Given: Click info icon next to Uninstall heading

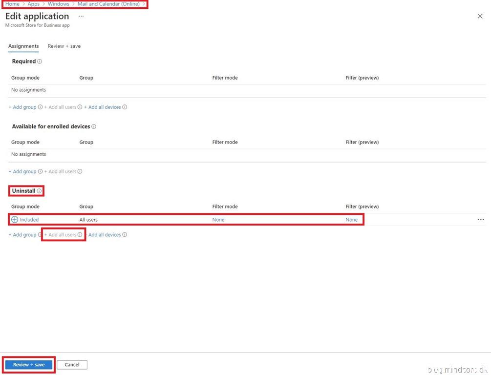Looking at the screenshot, I should [x=39, y=191].
